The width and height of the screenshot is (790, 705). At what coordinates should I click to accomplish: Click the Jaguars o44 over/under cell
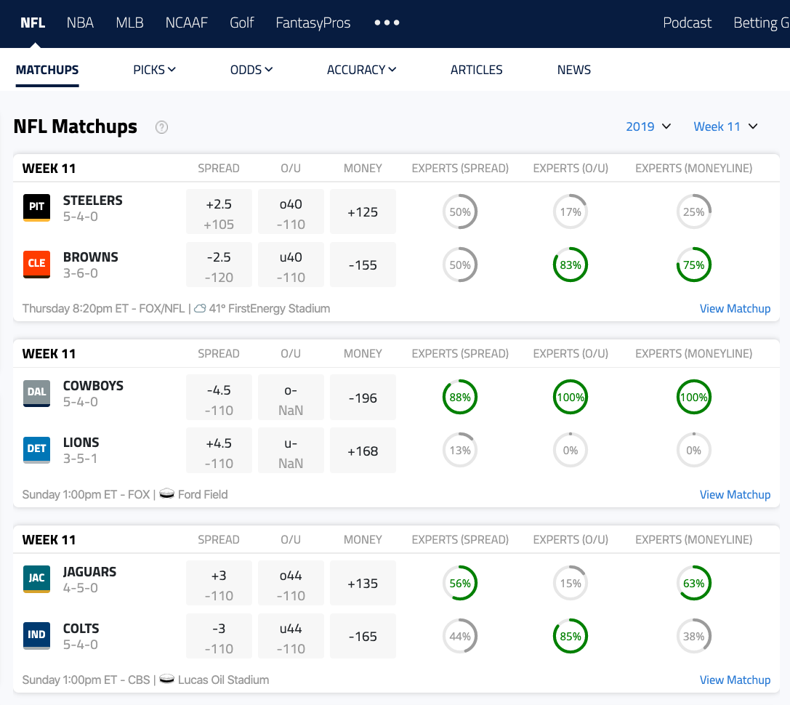(x=291, y=583)
